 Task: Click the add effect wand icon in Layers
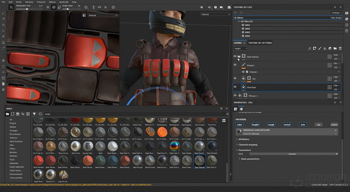pyautogui.click(x=309, y=48)
